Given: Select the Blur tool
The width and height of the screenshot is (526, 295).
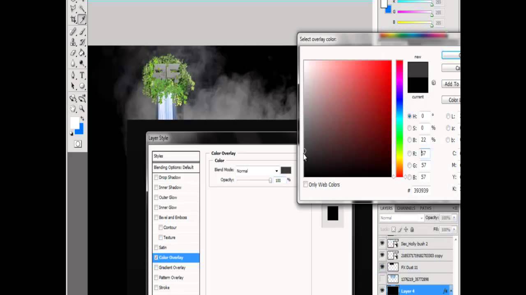Looking at the screenshot, I should click(x=73, y=63).
